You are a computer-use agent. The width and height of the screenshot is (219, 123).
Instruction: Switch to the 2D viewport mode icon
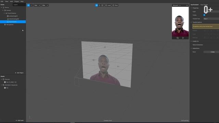click(31, 5)
